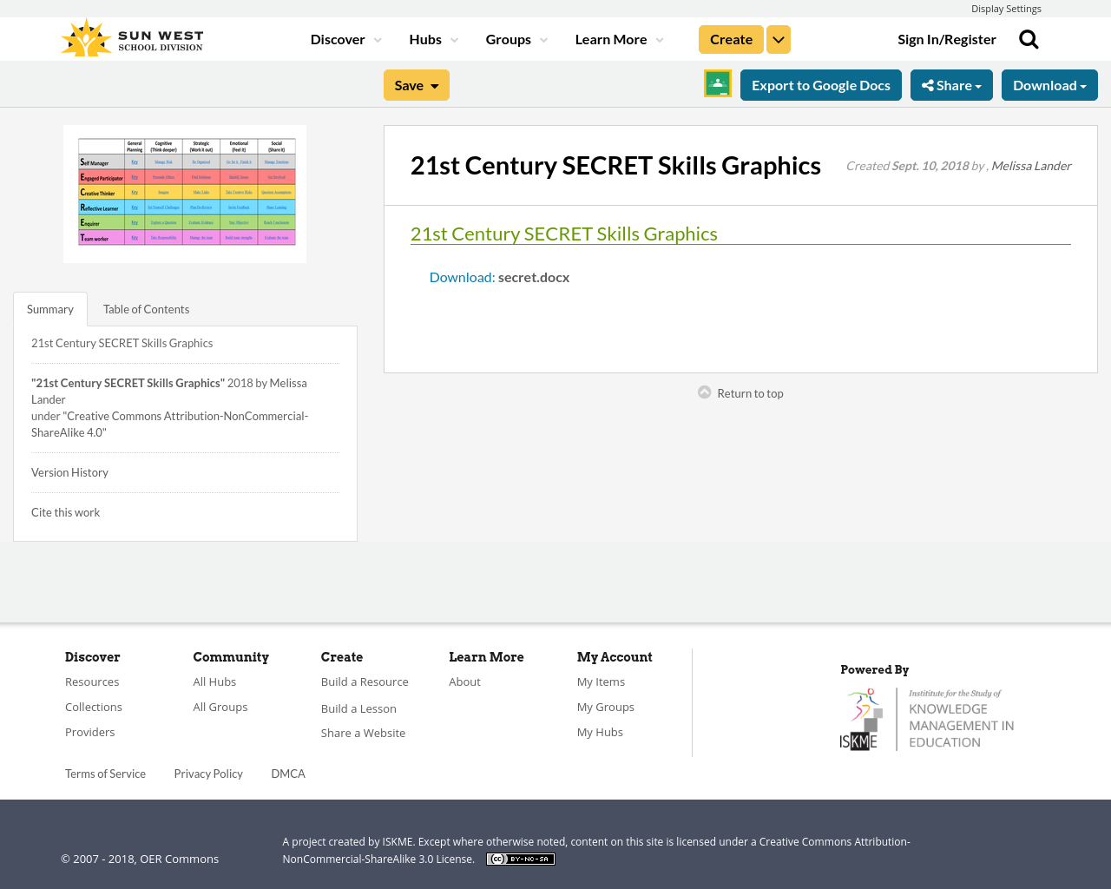
Task: View the Version History link
Action: click(69, 471)
